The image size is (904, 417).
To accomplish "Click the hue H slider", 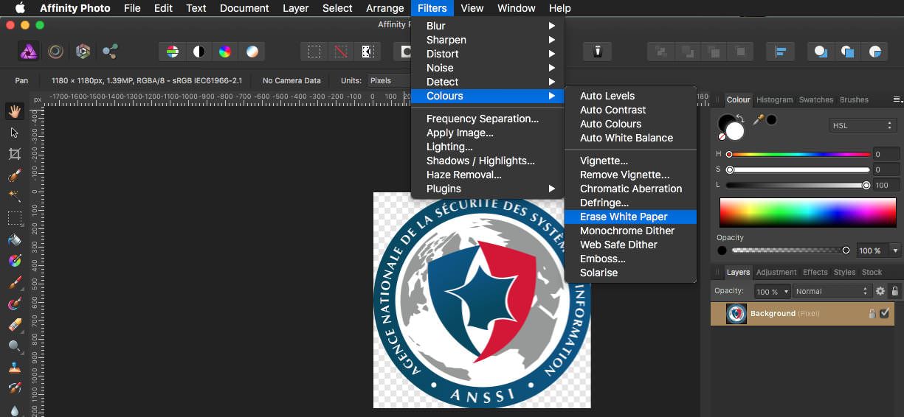I will 798,154.
